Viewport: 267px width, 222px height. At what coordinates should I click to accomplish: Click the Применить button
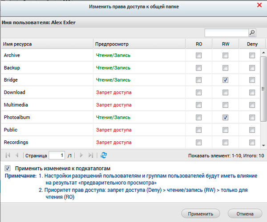click(x=200, y=213)
